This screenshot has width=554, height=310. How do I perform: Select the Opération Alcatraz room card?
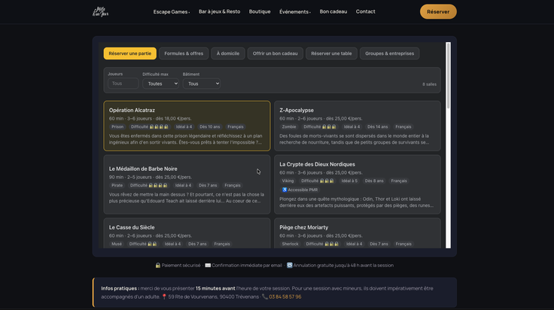click(187, 126)
